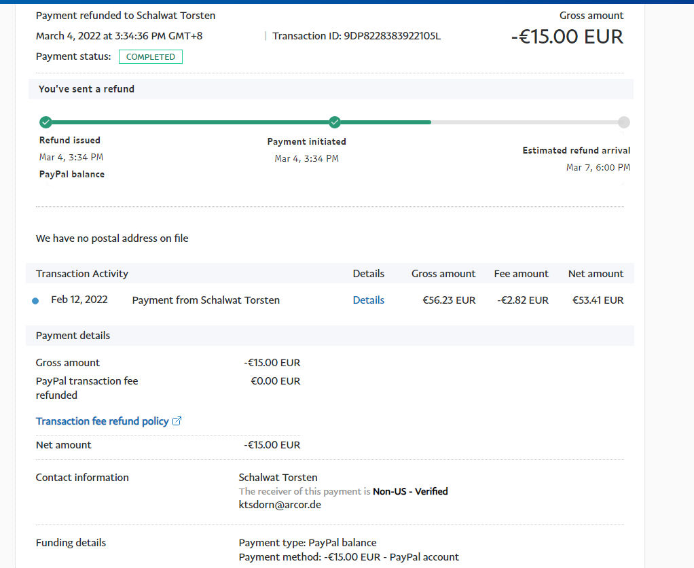Click the Gross amount column header
694x568 pixels.
(443, 274)
